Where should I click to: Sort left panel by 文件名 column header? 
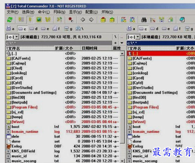(30, 48)
